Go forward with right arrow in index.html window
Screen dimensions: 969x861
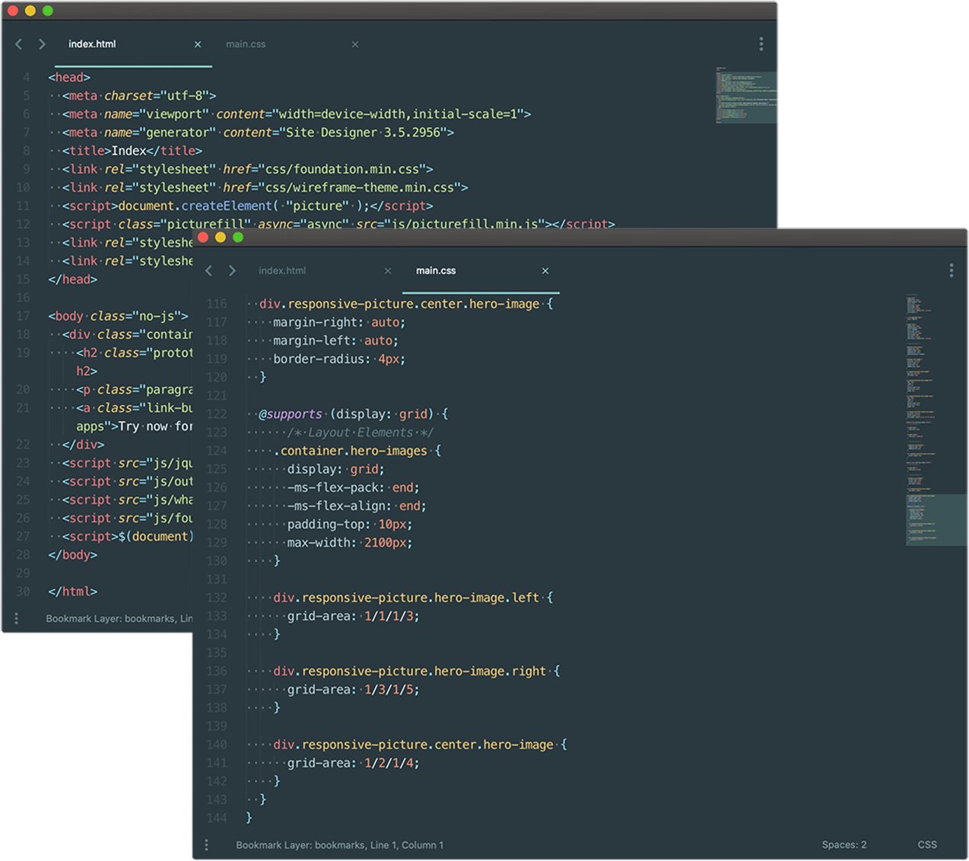tap(42, 44)
